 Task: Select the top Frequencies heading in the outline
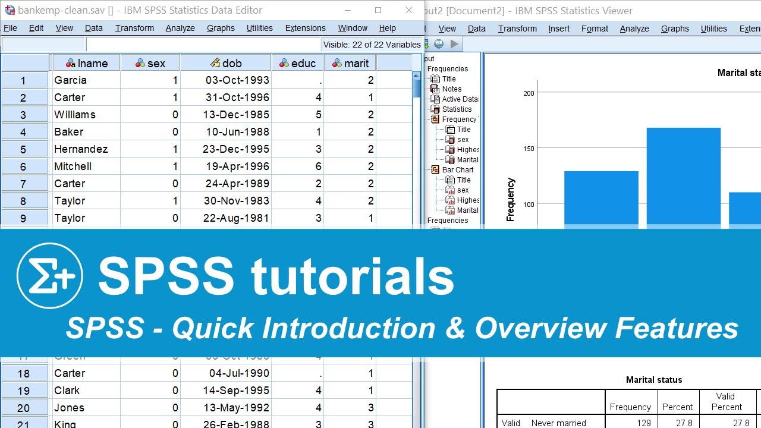448,69
